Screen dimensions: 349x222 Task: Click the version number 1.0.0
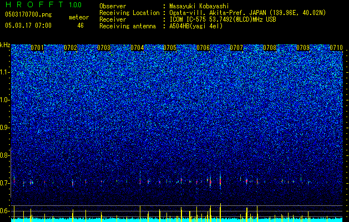click(75, 4)
